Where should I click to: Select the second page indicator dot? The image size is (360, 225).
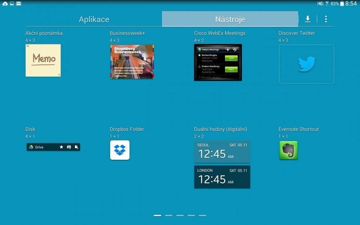(168, 215)
